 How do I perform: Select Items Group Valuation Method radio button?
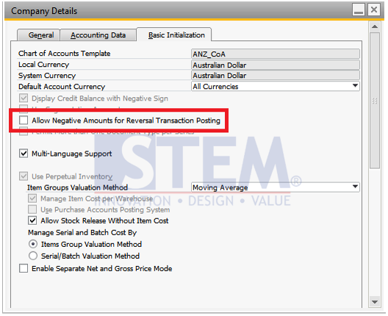coord(33,244)
